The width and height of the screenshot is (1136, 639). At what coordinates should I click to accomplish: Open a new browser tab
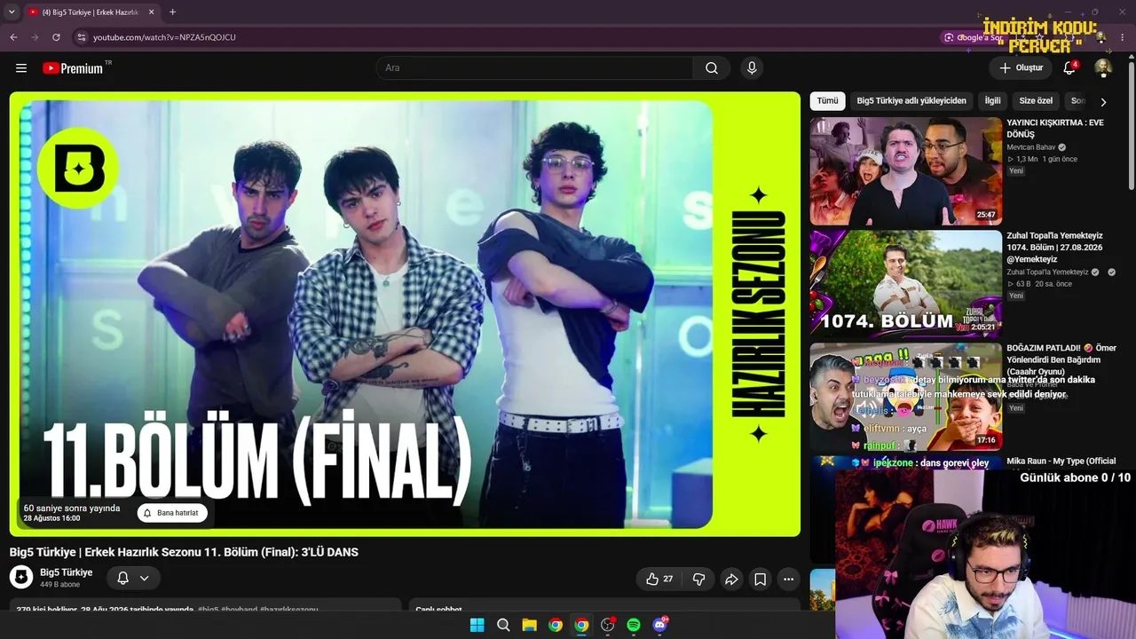coord(172,12)
